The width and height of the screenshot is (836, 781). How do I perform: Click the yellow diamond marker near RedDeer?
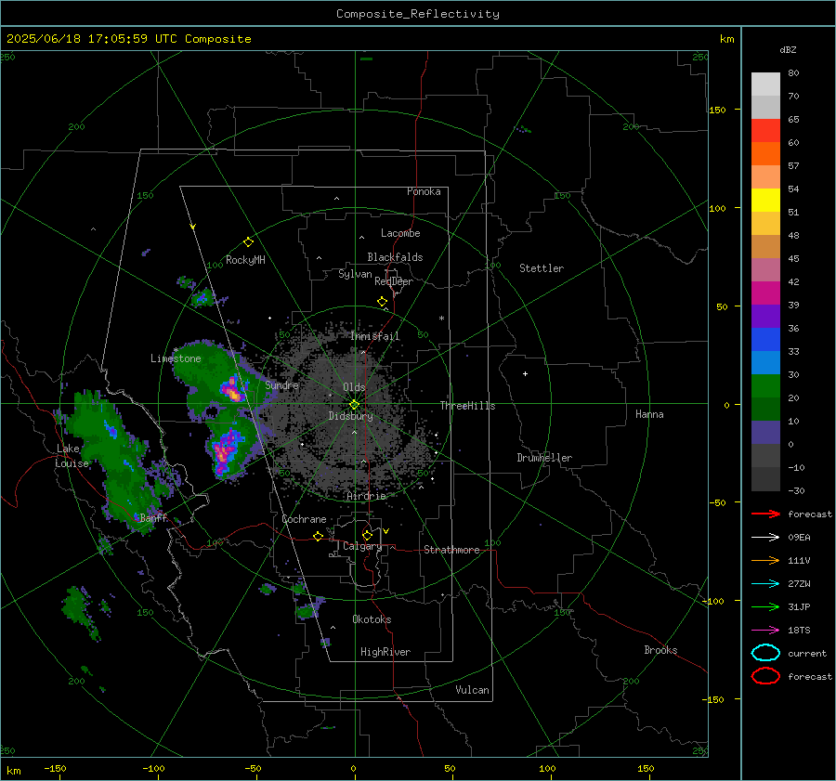382,302
